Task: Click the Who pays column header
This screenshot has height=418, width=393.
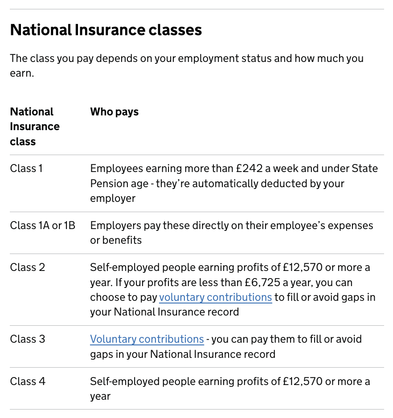Action: coord(115,112)
